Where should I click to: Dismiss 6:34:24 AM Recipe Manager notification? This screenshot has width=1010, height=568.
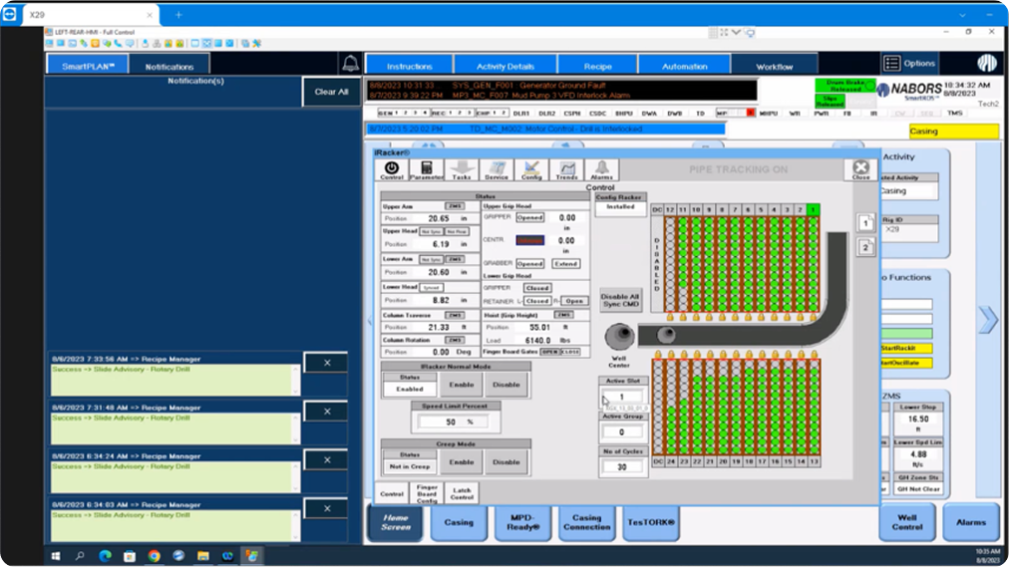coord(327,459)
